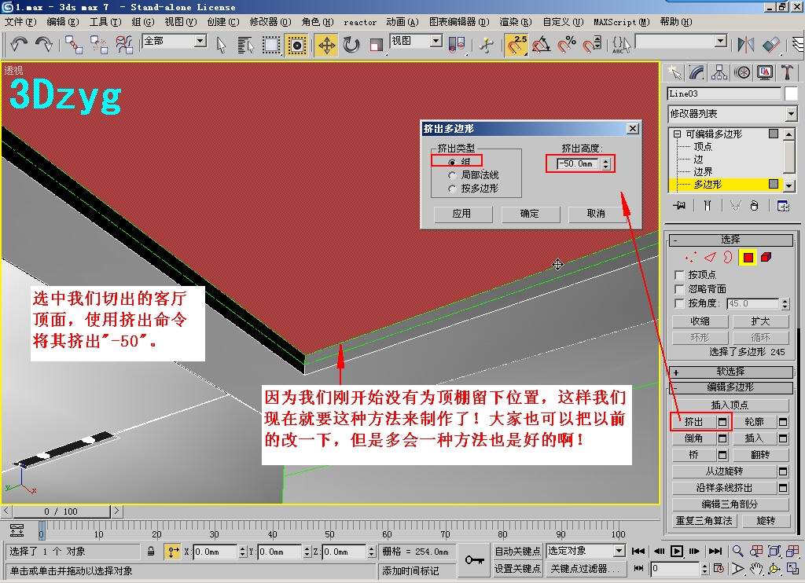Open the Modify command panel tab
Viewport: 805px width, 583px height.
click(x=697, y=73)
